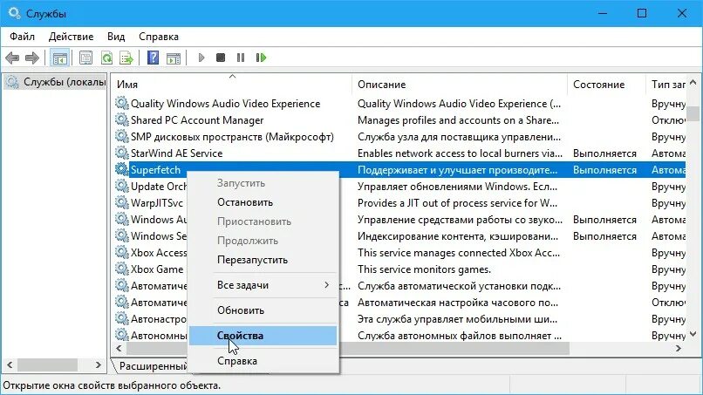
Task: Click gear icon of SMP дисковых пространств
Action: 121,136
